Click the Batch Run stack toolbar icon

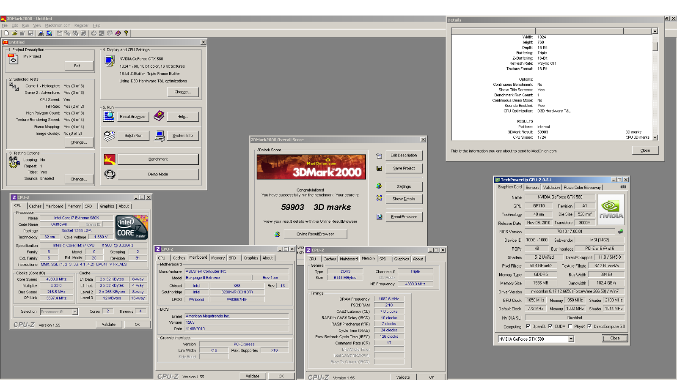click(x=110, y=33)
